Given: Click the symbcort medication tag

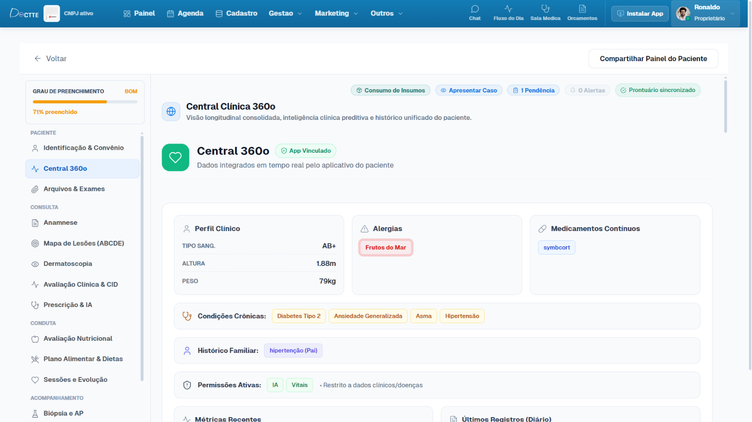Looking at the screenshot, I should pyautogui.click(x=557, y=248).
